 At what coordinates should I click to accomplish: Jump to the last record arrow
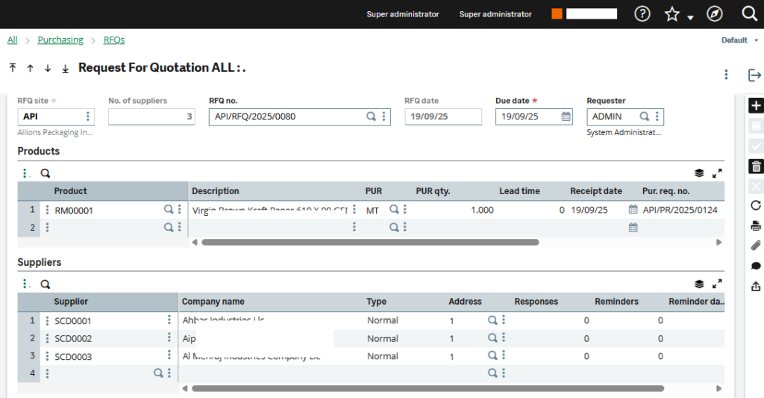pyautogui.click(x=65, y=68)
